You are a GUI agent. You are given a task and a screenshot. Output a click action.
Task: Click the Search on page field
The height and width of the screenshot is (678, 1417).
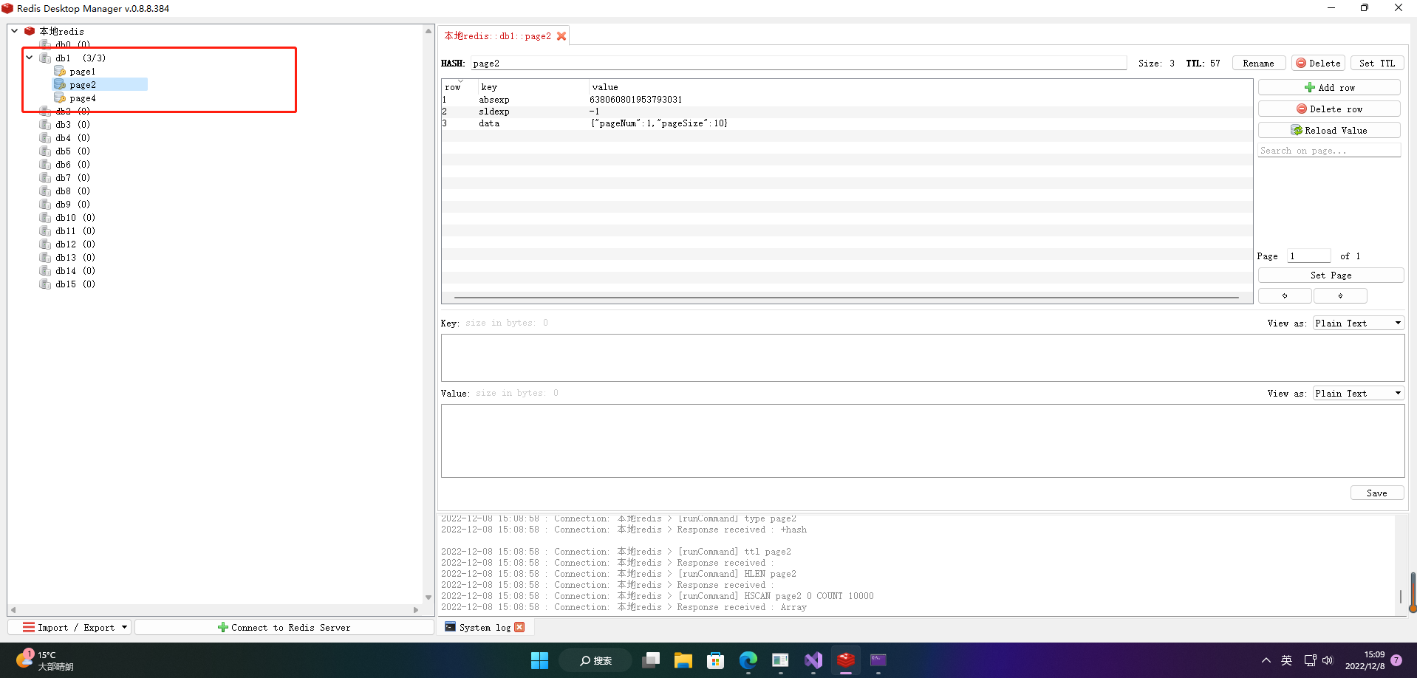tap(1329, 151)
